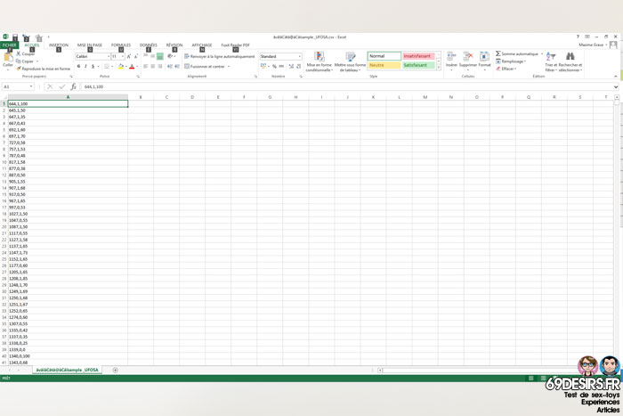This screenshot has height=416, width=623.
Task: Switch to AFFICHAGE tab
Action: [202, 45]
